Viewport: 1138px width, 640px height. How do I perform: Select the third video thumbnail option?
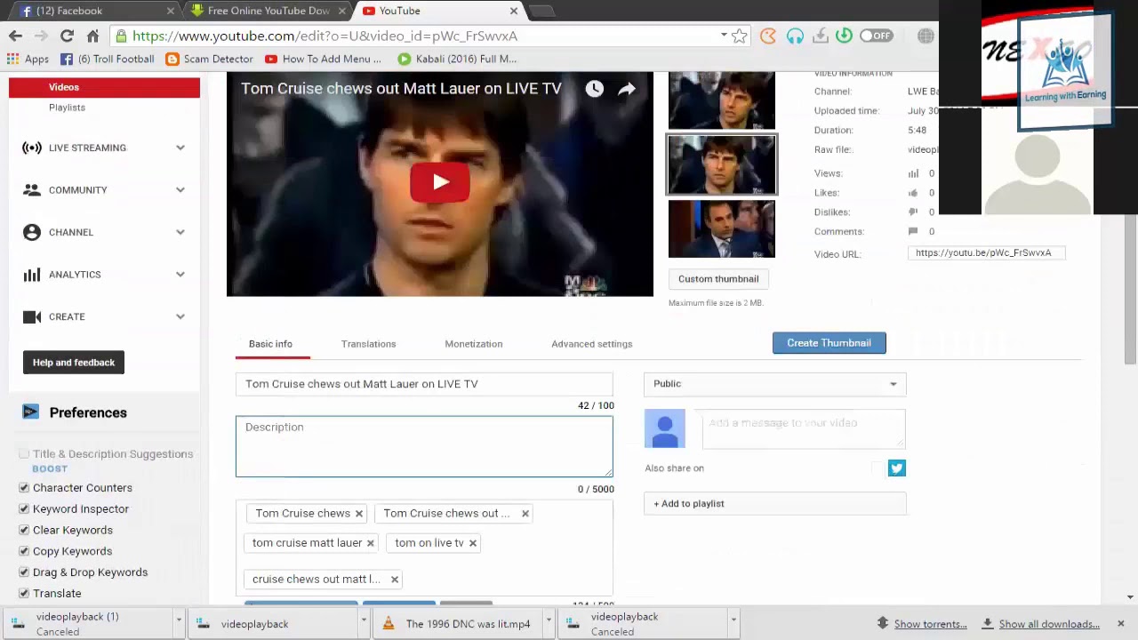tap(721, 229)
